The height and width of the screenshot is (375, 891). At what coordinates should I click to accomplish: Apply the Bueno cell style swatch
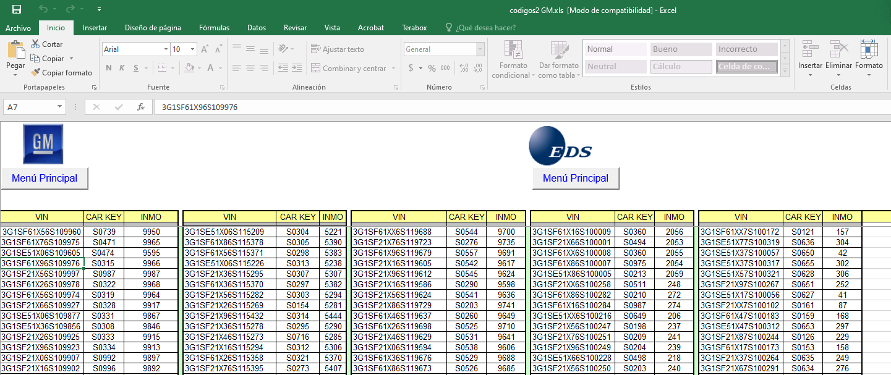pos(681,49)
